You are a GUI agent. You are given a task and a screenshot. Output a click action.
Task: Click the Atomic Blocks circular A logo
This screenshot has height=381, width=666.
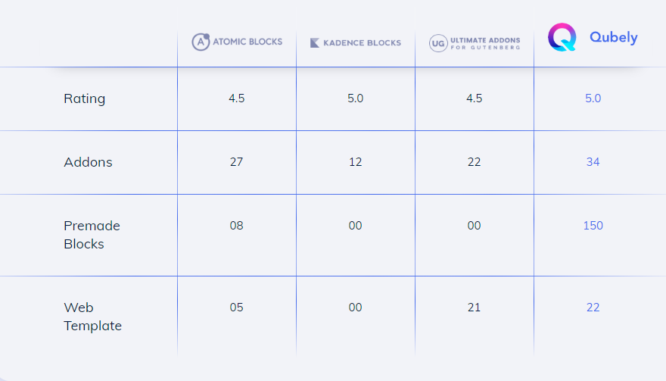coord(201,42)
